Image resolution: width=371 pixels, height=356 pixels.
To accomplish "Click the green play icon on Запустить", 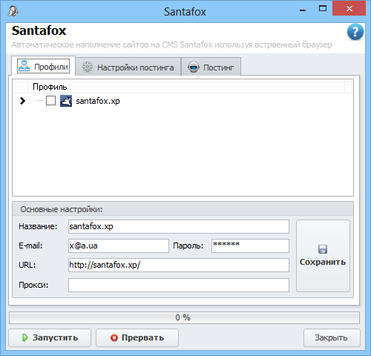I will coord(25,337).
